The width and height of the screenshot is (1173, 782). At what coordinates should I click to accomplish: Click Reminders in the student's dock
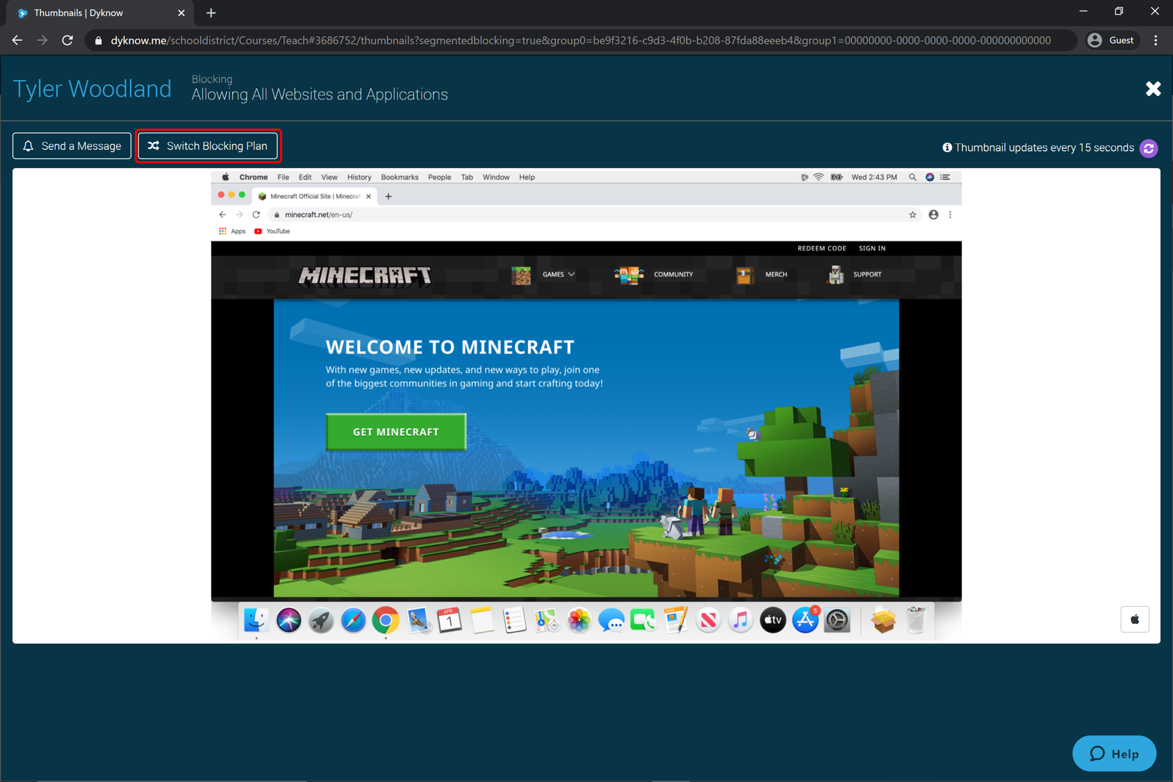pyautogui.click(x=514, y=620)
